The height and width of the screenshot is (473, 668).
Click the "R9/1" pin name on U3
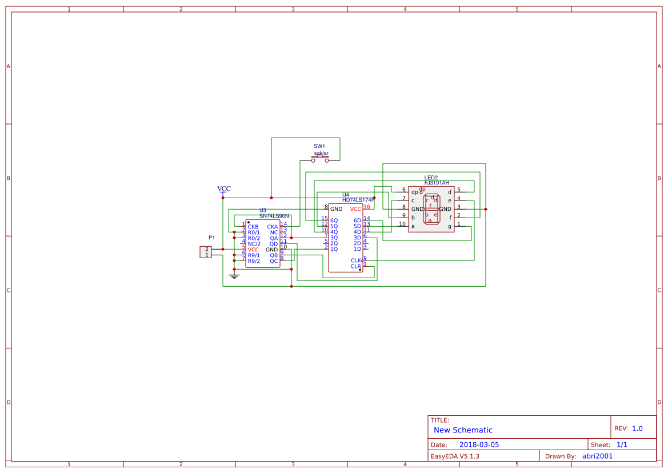254,255
